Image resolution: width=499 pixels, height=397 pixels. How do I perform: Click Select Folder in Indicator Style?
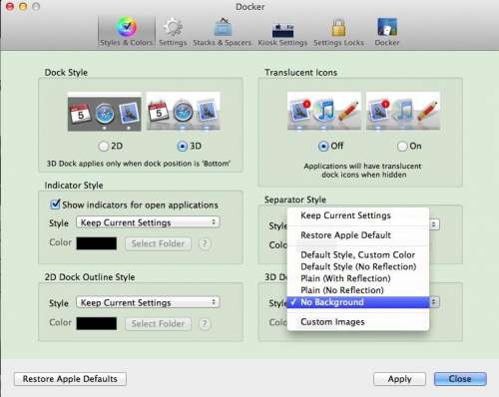coord(158,243)
